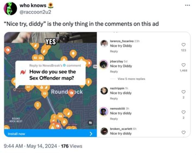Like lorenzo_focarino's comment with the heart

(183, 45)
